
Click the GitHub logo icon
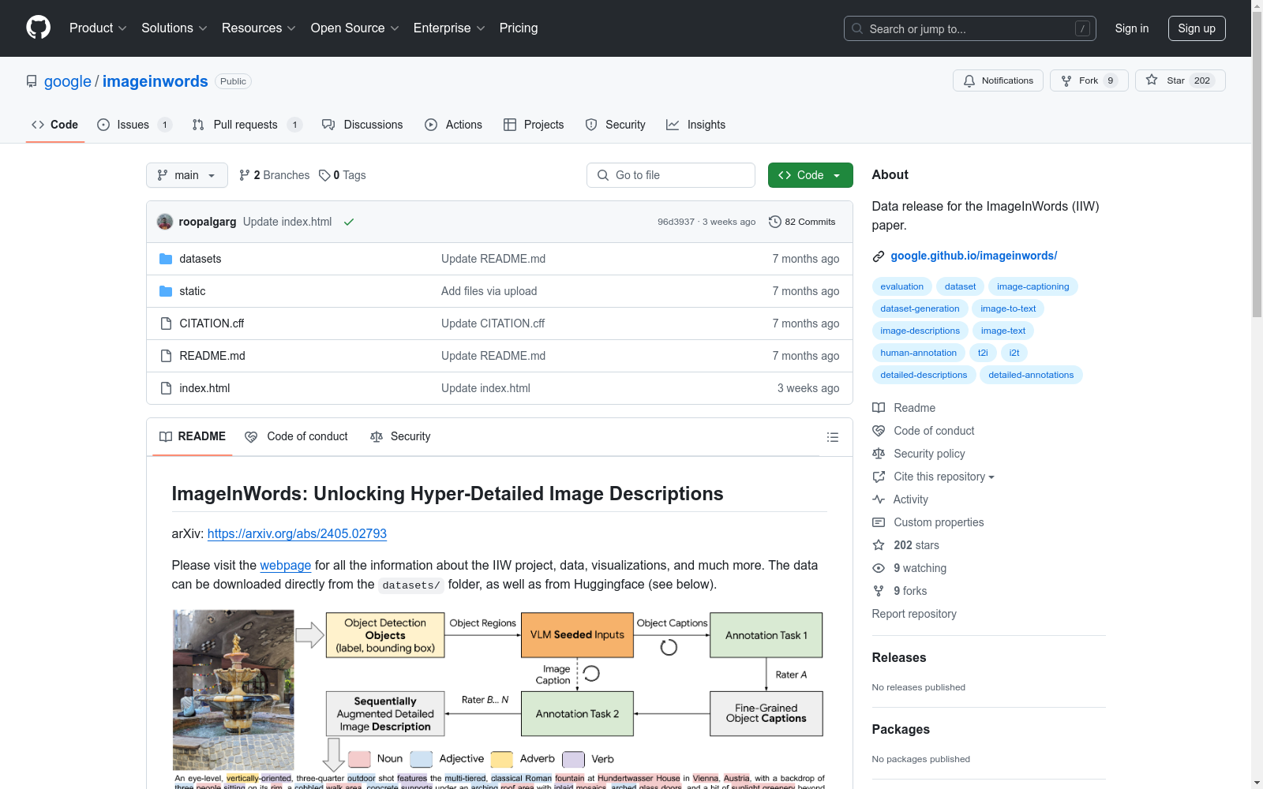[x=38, y=28]
